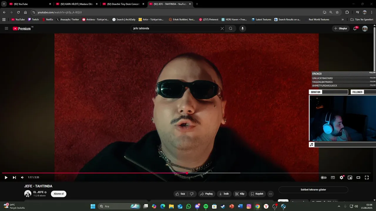Open the EL JEFE channel link
376x211 pixels.
(38, 192)
